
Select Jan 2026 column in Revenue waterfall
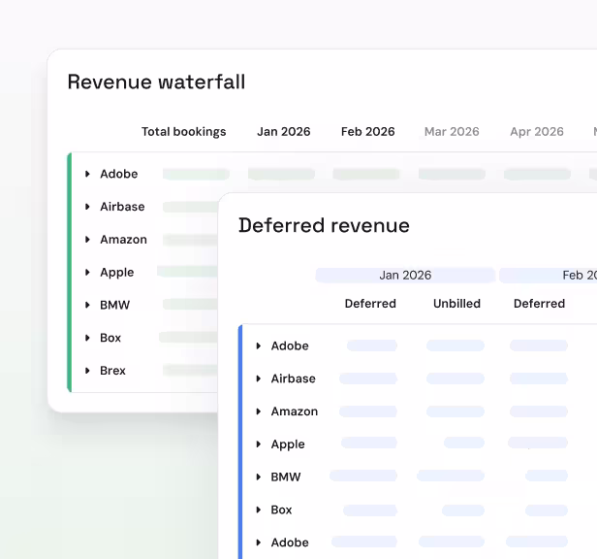(284, 132)
